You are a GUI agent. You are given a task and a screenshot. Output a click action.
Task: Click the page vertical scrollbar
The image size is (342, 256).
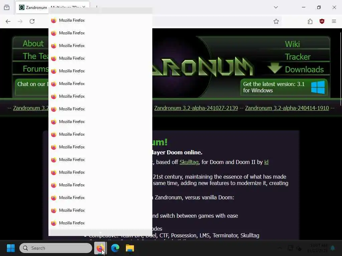click(x=340, y=69)
